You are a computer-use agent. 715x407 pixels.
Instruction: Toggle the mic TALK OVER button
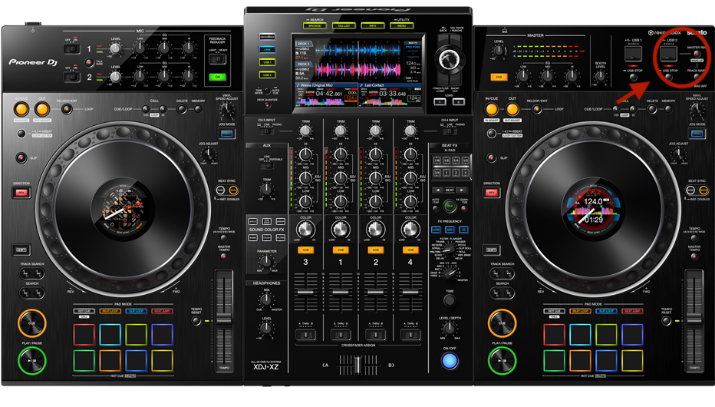point(89,62)
